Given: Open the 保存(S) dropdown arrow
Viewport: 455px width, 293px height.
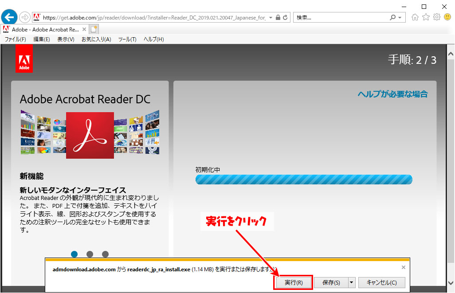Looking at the screenshot, I should [x=351, y=282].
